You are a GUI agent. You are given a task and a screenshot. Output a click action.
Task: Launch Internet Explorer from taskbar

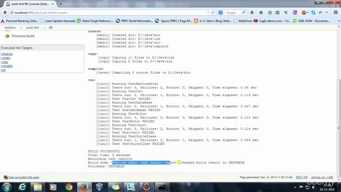tap(22, 187)
